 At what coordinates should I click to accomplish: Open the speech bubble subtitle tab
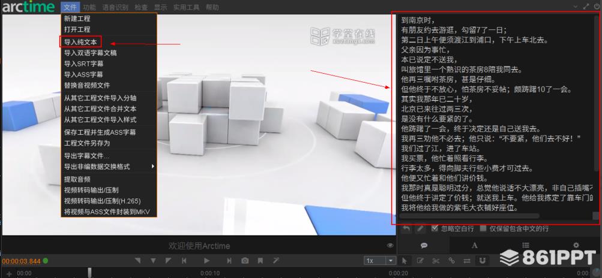click(424, 246)
